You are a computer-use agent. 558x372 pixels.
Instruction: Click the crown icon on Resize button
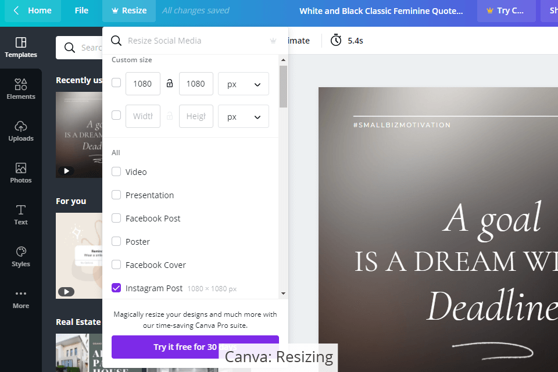(115, 10)
